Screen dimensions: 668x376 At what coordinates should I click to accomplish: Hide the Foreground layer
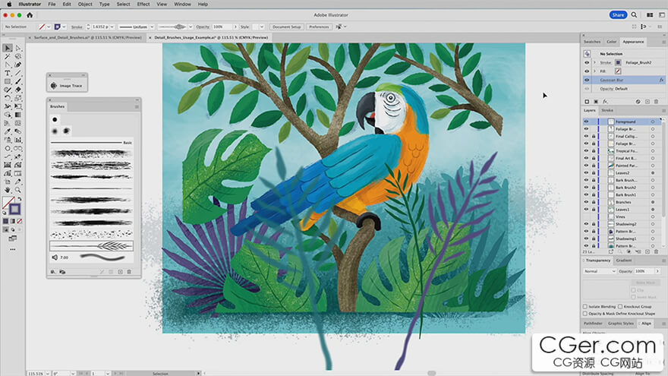pos(586,122)
